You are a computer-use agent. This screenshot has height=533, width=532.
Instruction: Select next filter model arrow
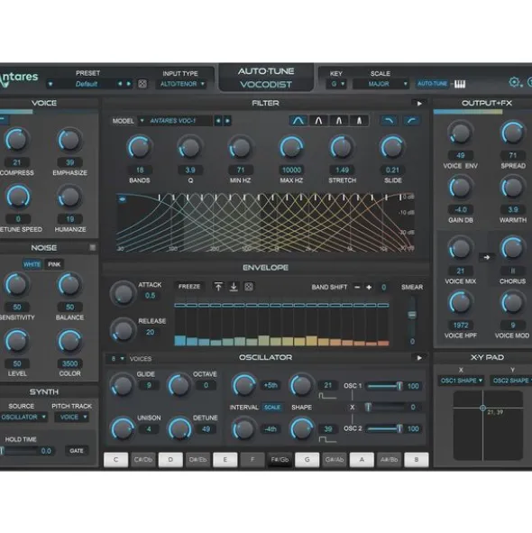click(227, 121)
